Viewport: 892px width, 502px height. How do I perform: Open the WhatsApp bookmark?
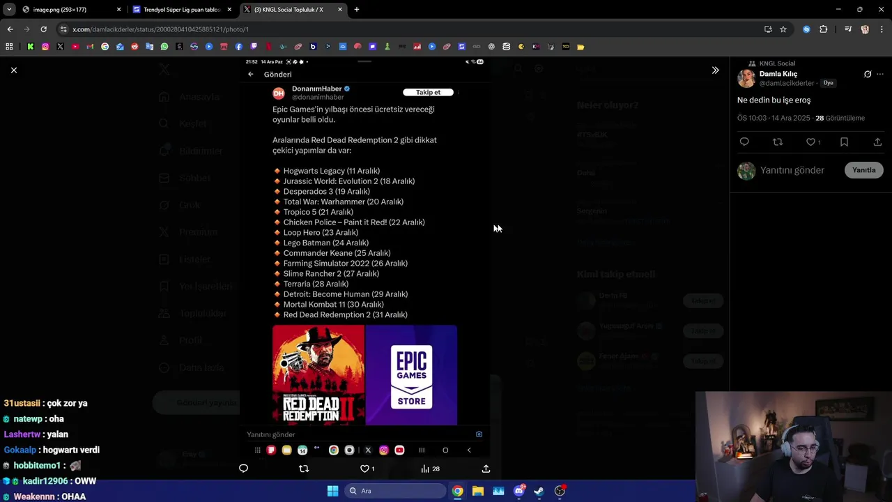pyautogui.click(x=164, y=47)
